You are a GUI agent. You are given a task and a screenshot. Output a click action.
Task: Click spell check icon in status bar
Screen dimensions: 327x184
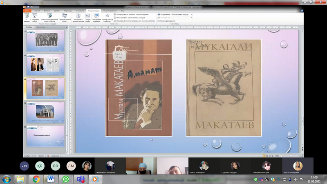48,156
